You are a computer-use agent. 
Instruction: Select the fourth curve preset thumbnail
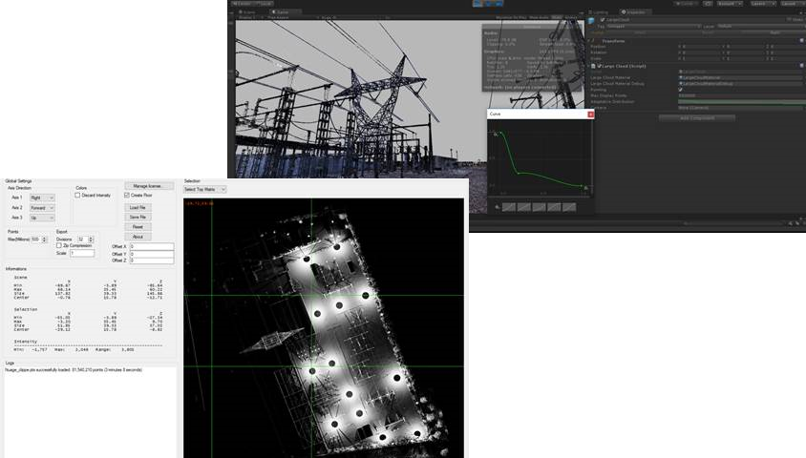(x=554, y=207)
